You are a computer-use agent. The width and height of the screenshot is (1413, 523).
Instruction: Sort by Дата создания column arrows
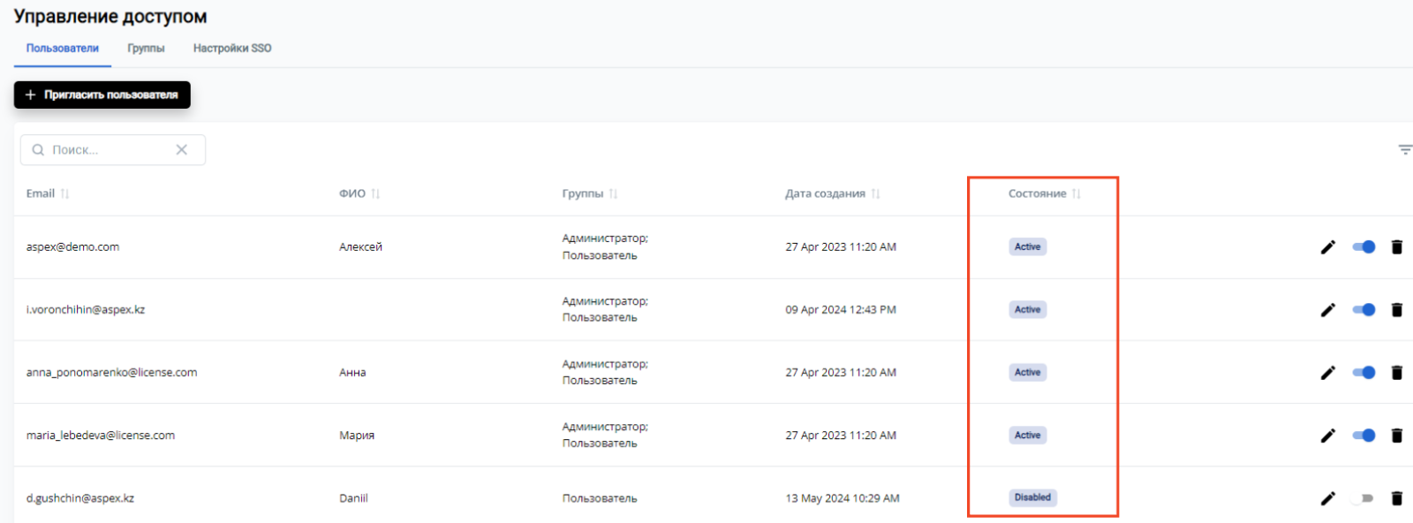point(875,193)
